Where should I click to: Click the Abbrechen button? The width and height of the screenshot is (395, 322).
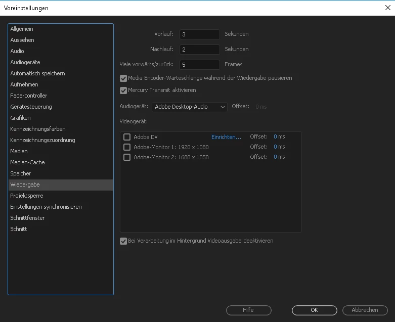(x=365, y=310)
